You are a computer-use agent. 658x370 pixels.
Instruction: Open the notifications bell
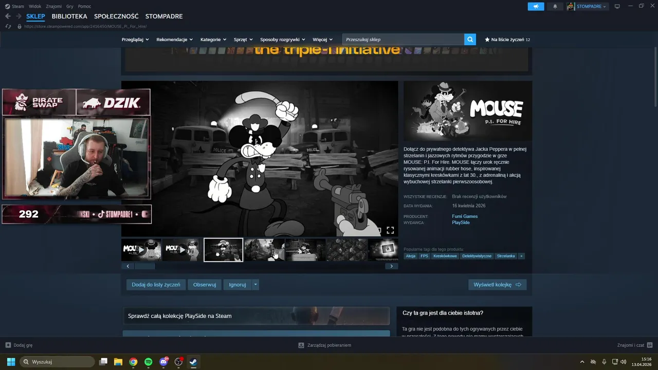(x=555, y=6)
